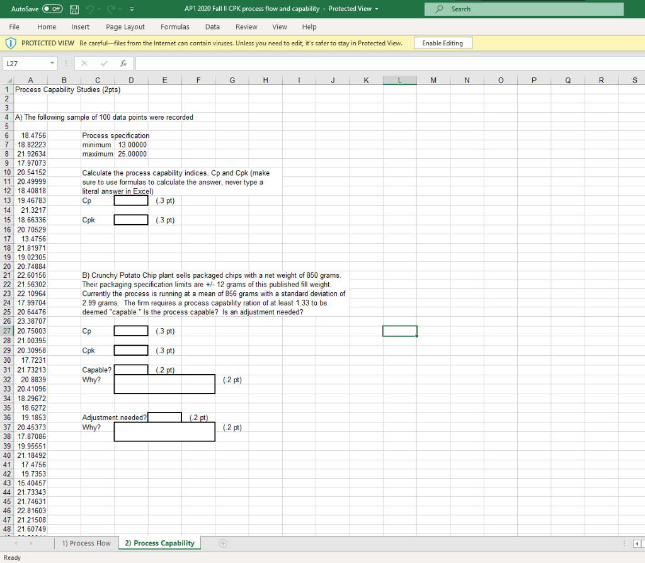Click the Cancel (X) icon beside formula bar
The image size is (645, 563).
85,63
